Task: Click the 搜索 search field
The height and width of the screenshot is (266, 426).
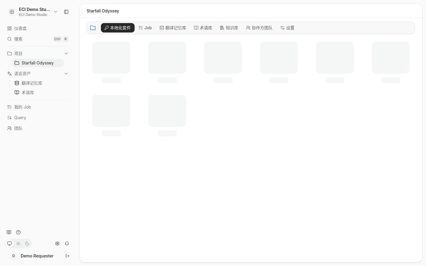Action: coord(38,39)
